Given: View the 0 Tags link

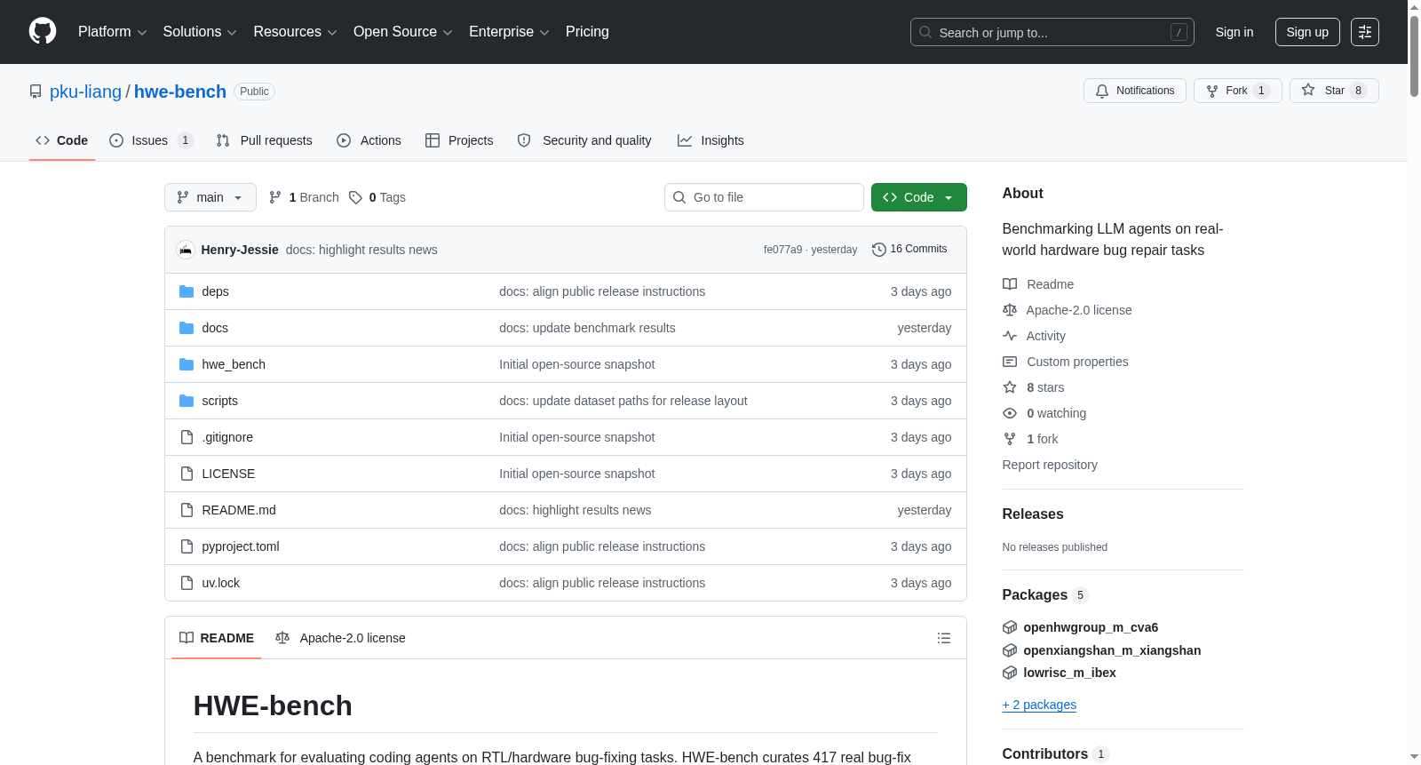Looking at the screenshot, I should 377,197.
